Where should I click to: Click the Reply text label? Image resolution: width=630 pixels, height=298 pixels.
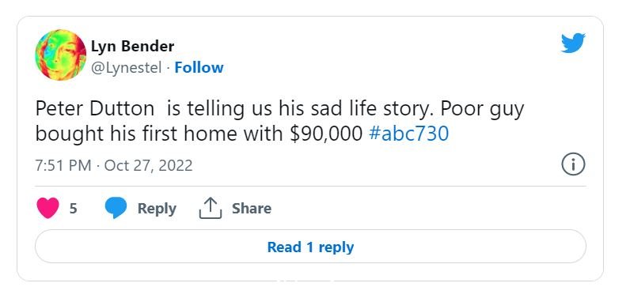point(157,209)
